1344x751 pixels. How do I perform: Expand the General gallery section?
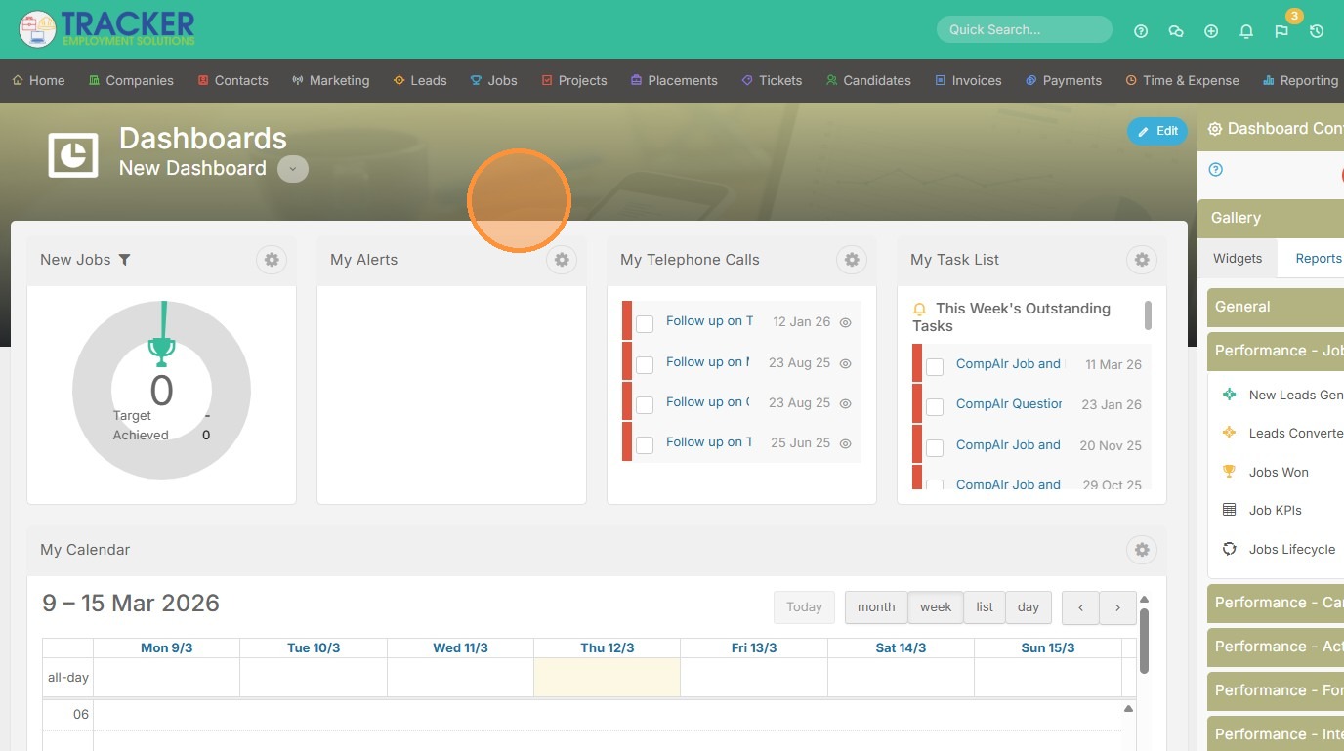click(x=1276, y=307)
